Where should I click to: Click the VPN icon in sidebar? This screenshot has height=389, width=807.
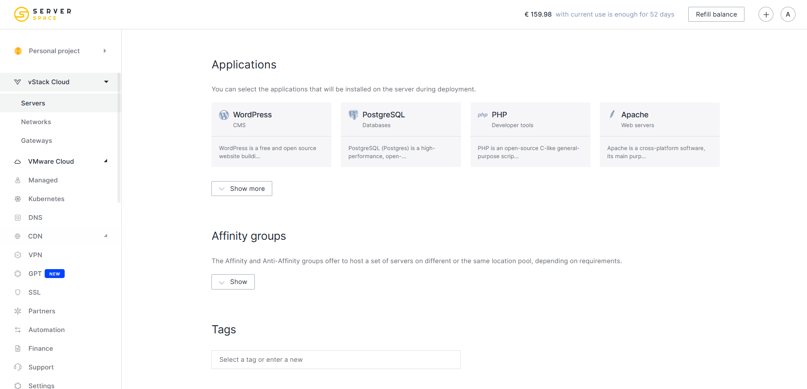(18, 255)
